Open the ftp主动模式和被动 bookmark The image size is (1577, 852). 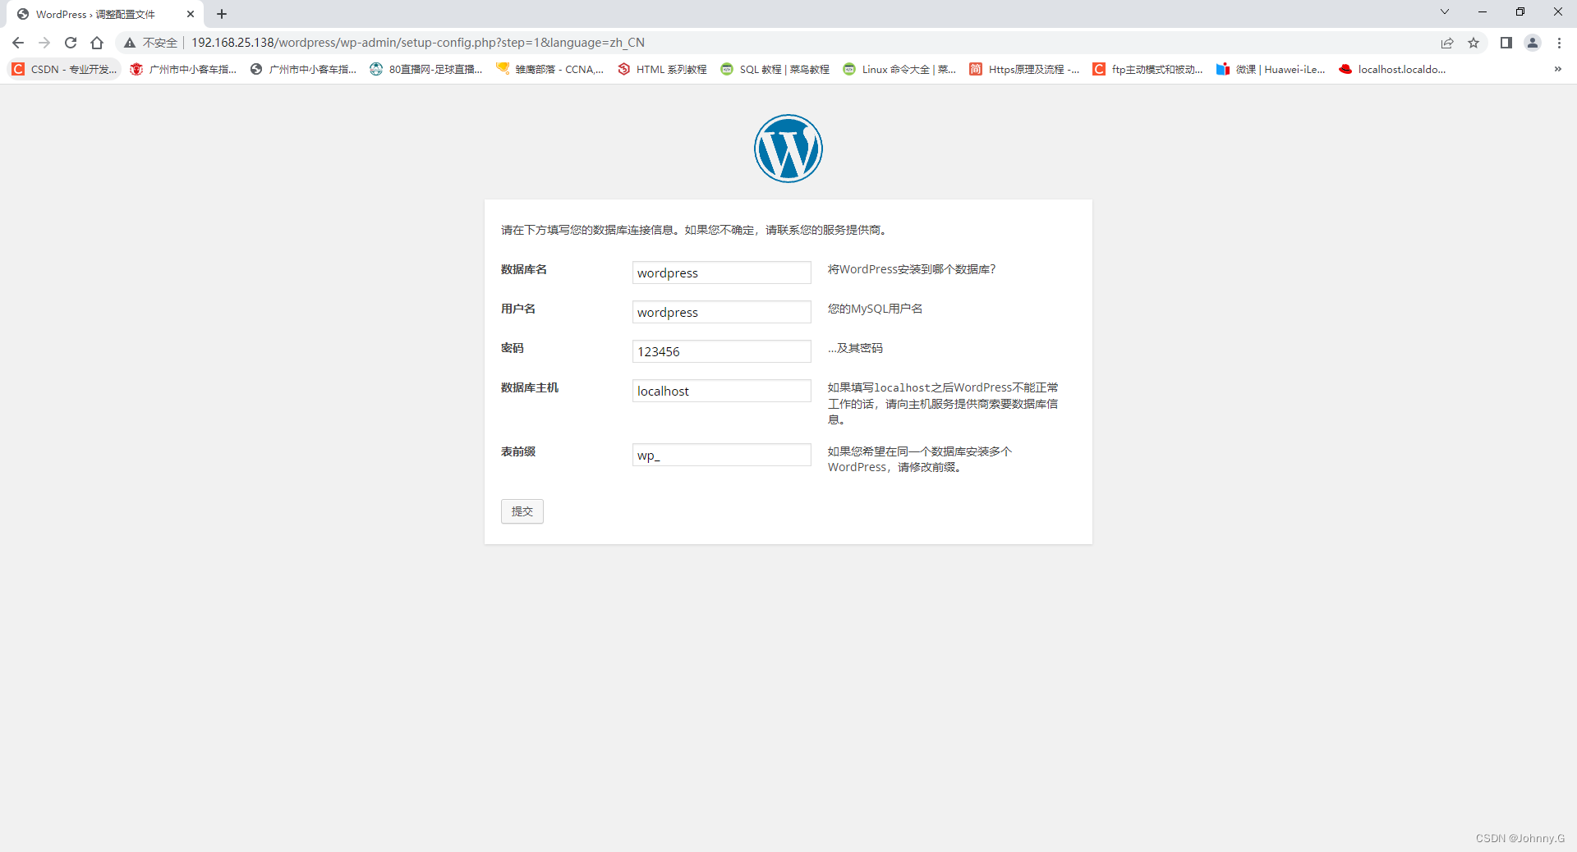point(1147,69)
